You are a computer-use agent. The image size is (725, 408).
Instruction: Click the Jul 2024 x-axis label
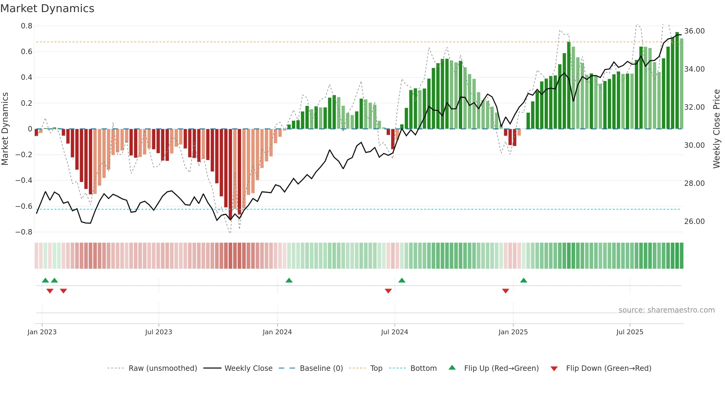(x=395, y=332)
